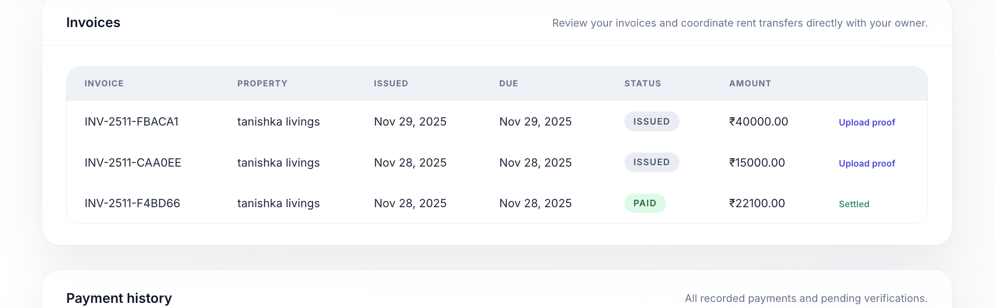Viewport: 995px width, 308px height.
Task: Click the ISSUED badge on the ₹15000.00 invoice
Action: [651, 162]
